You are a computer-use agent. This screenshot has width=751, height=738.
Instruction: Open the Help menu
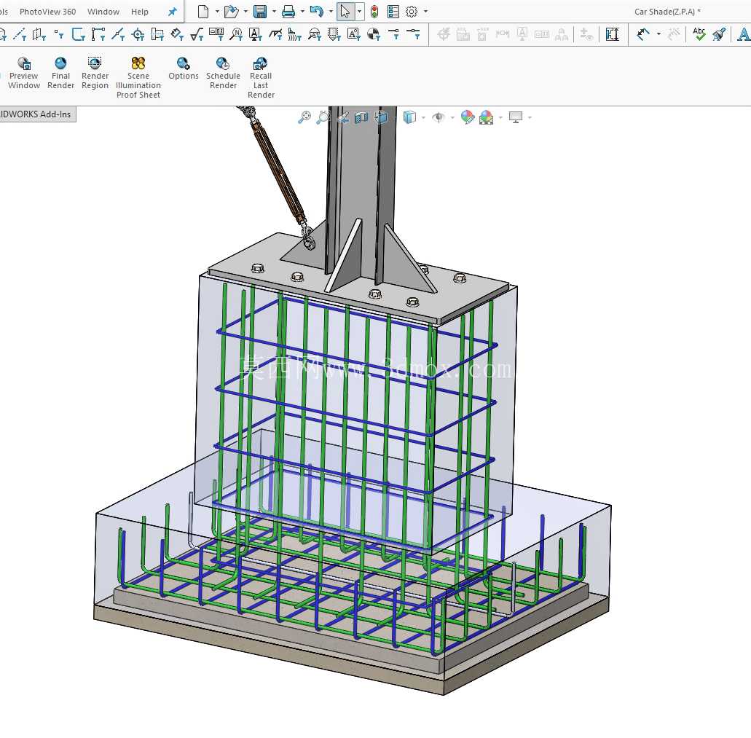pos(139,12)
